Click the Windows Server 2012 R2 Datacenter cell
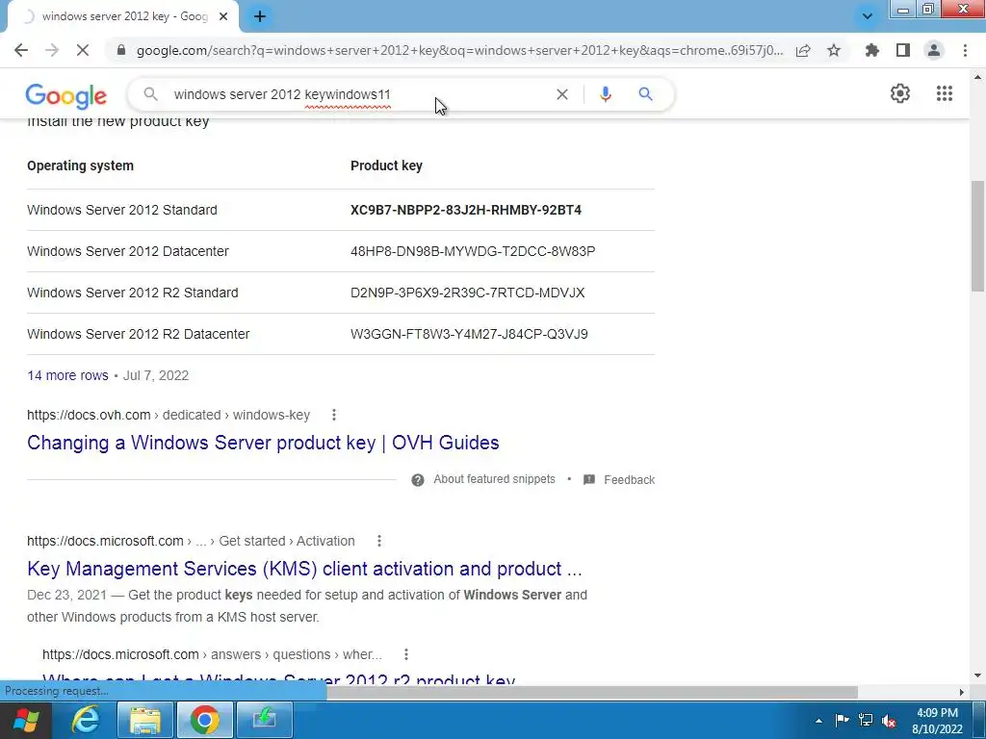 pyautogui.click(x=139, y=334)
